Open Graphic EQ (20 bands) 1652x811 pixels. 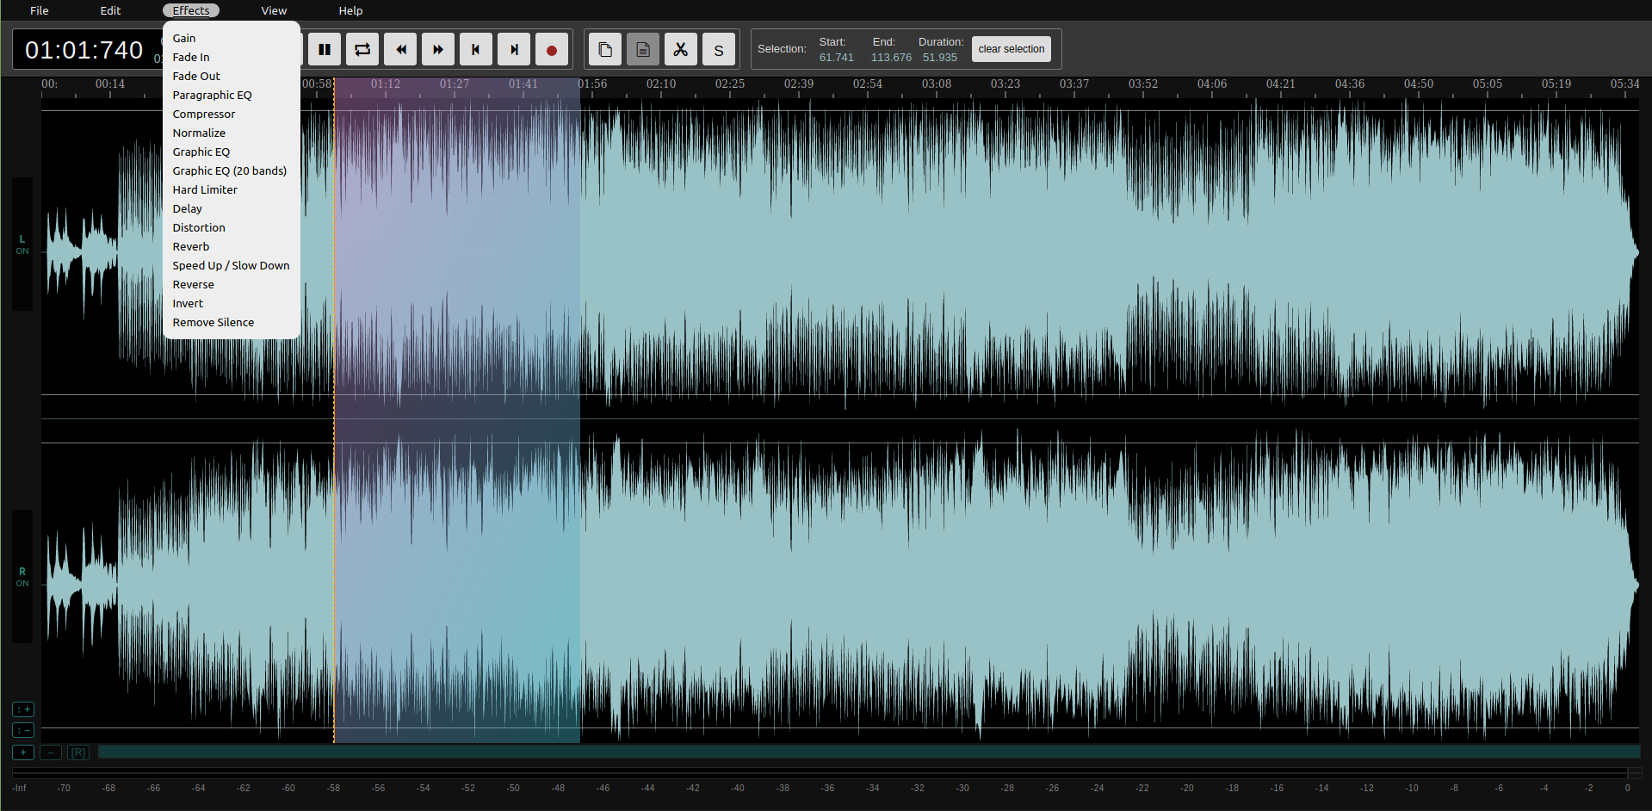232,170
